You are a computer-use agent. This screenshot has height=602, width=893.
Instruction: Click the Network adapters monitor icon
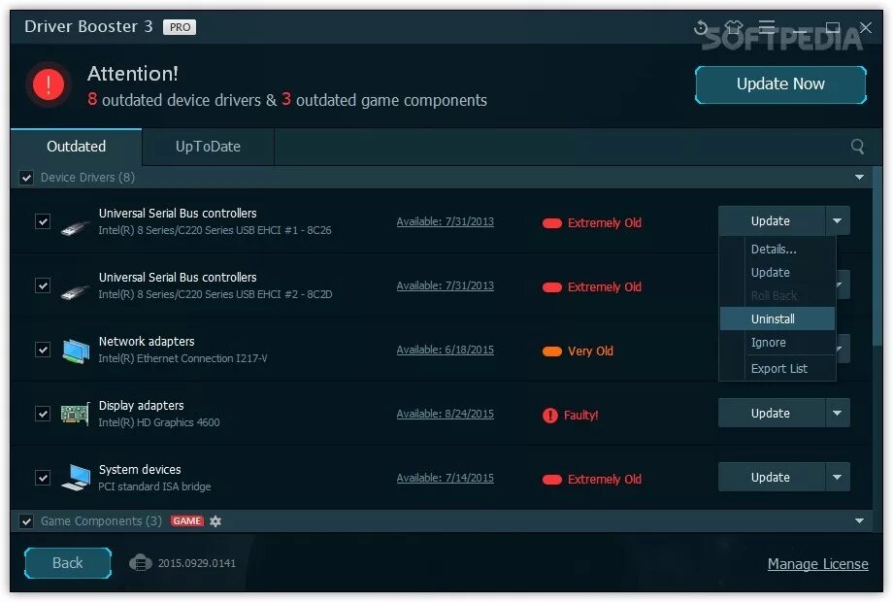(75, 351)
